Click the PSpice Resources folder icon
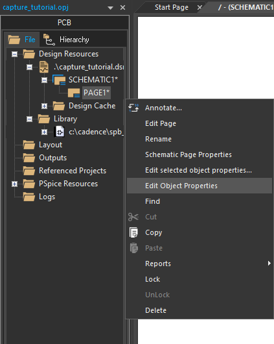This screenshot has width=274, height=344. (x=29, y=184)
